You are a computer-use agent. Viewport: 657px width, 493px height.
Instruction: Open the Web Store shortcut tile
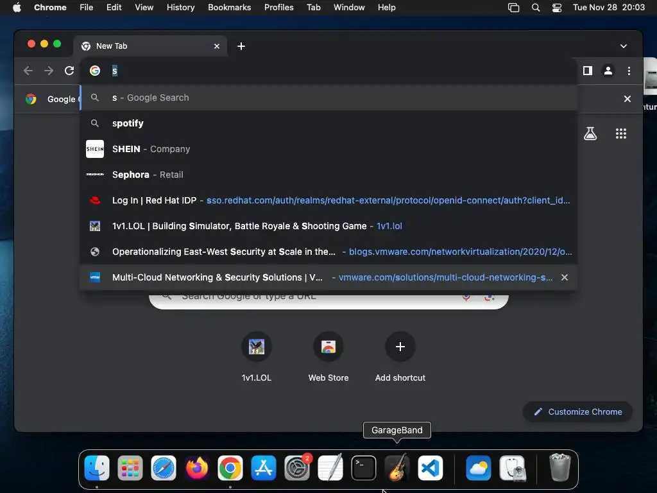328,356
